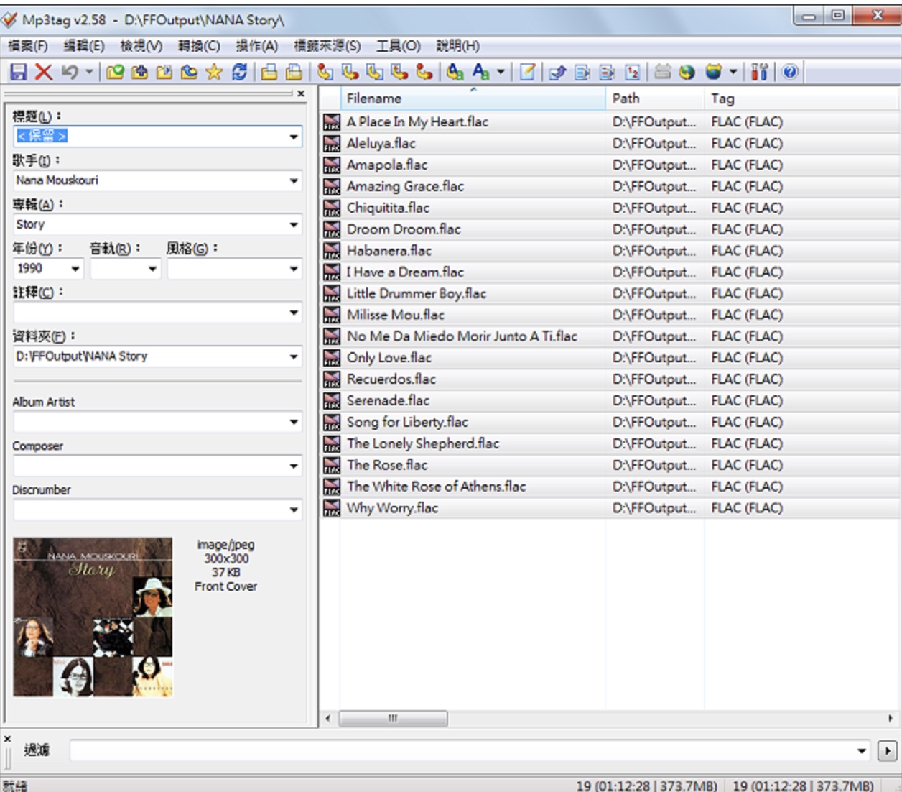Expand the 風格 genre dropdown
The image size is (902, 792).
pos(294,269)
